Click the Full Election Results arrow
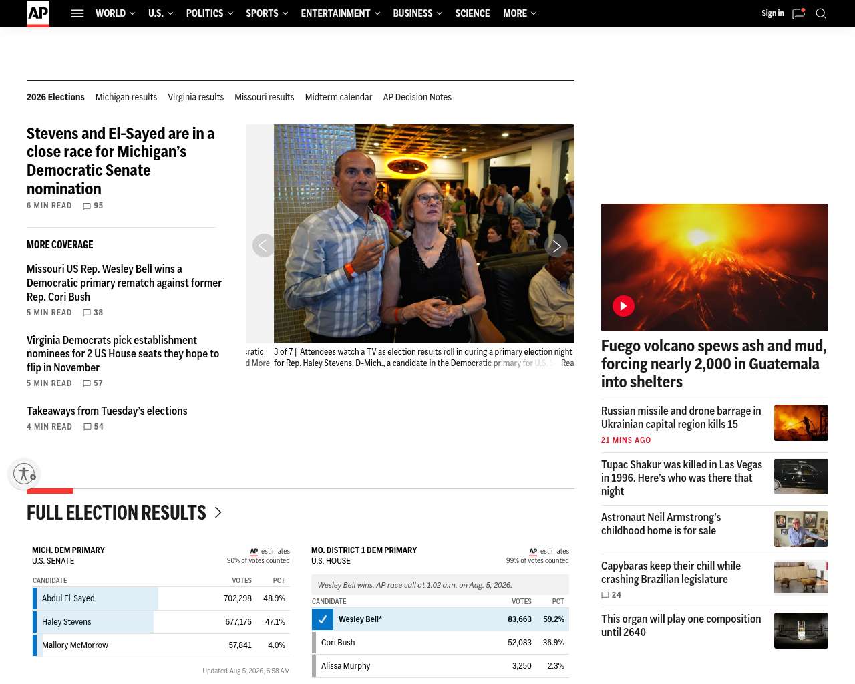Viewport: 855px width, 684px height. pyautogui.click(x=218, y=512)
